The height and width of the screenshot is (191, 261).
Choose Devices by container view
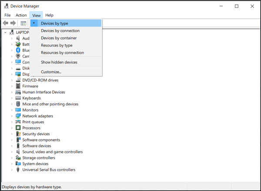click(66, 38)
